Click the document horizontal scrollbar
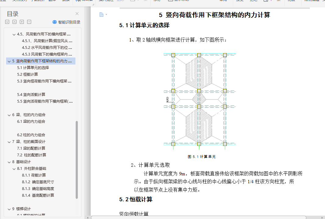The image size is (325, 219). click(199, 217)
